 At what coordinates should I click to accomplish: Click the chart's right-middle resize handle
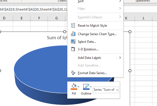130,71
